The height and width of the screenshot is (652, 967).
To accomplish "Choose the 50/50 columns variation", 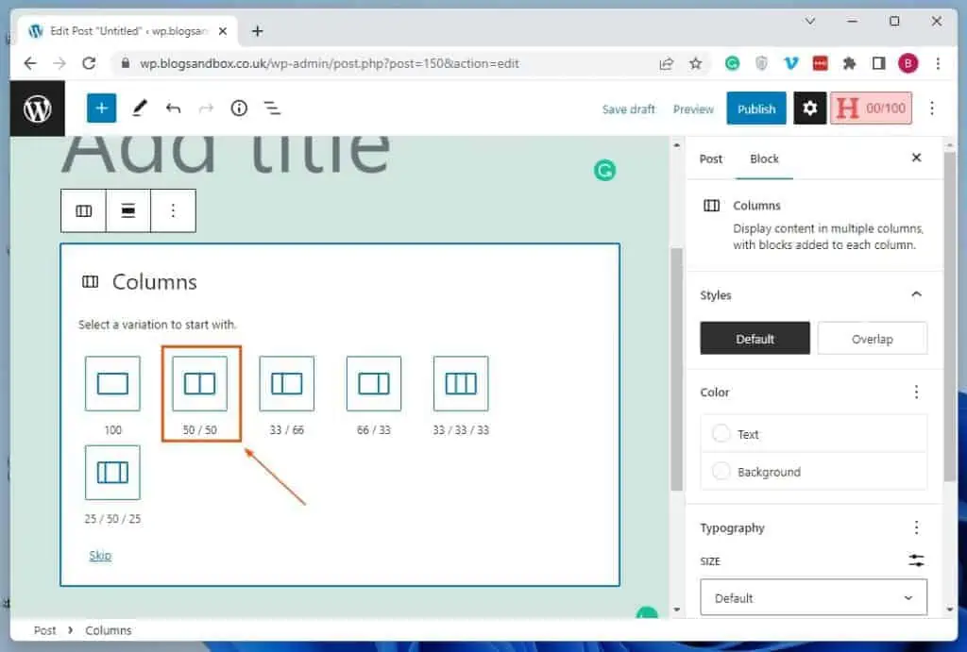I will pos(200,383).
